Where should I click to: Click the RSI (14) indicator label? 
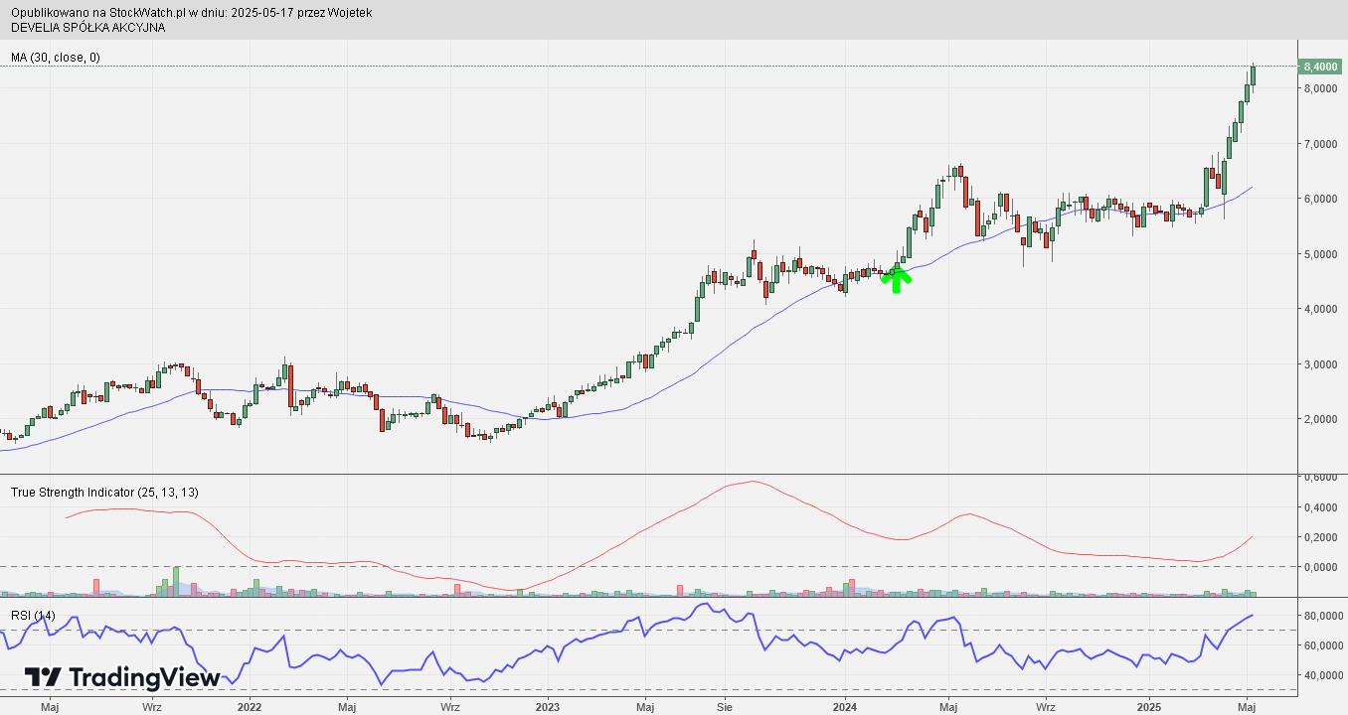(x=34, y=616)
